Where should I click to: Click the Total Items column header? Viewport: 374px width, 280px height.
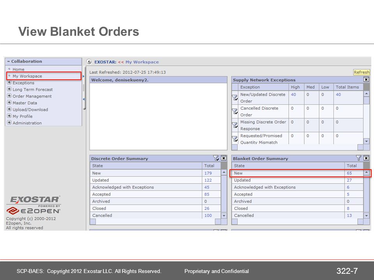tap(348, 87)
